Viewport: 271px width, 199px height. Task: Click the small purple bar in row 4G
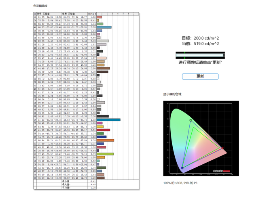tap(98, 151)
